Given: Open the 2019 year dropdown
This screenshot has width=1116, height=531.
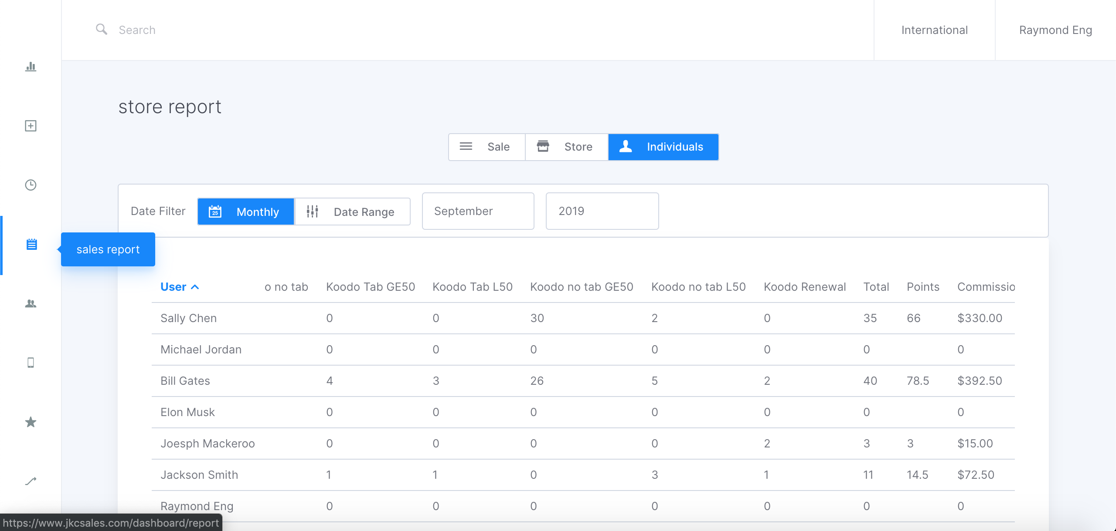Looking at the screenshot, I should coord(602,211).
